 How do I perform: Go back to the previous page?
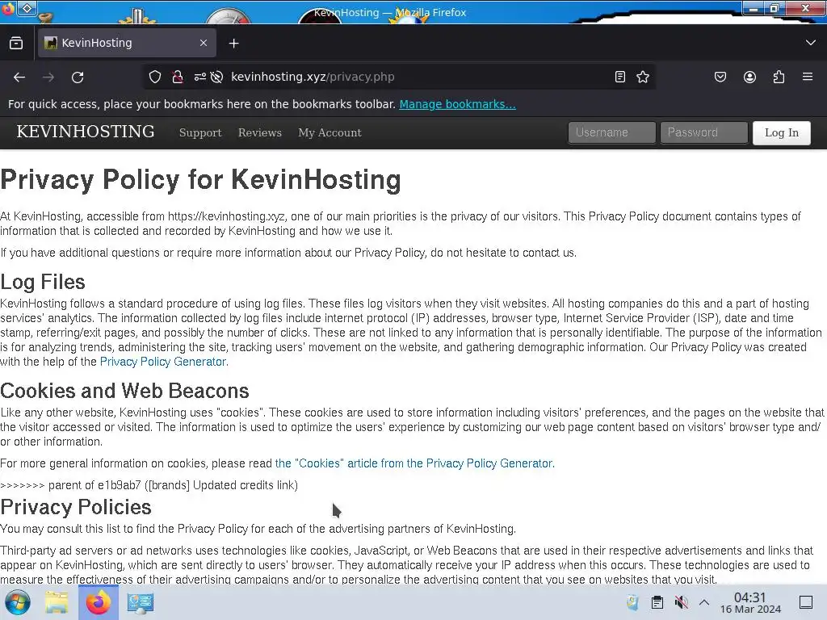[x=19, y=77]
